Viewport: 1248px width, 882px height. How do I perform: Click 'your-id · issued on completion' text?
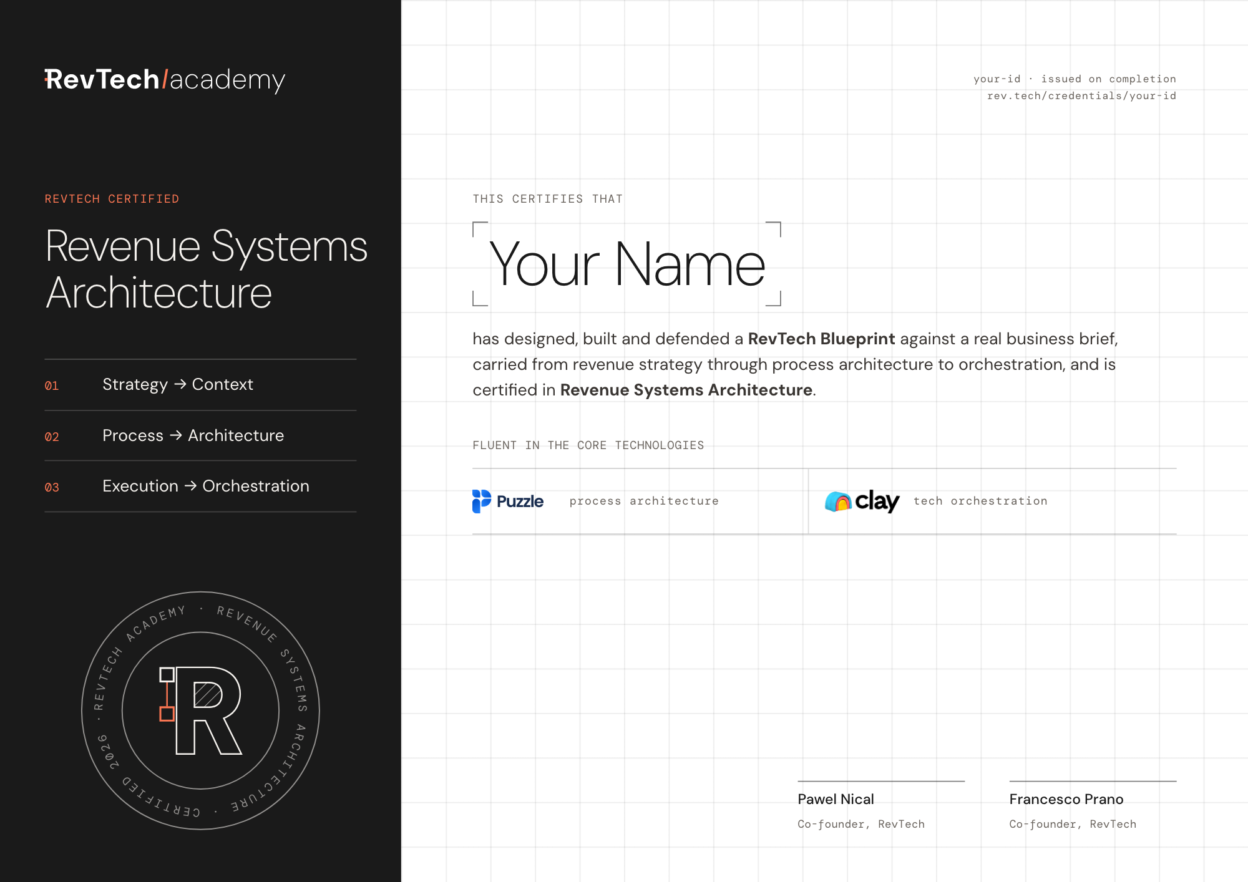click(1075, 79)
